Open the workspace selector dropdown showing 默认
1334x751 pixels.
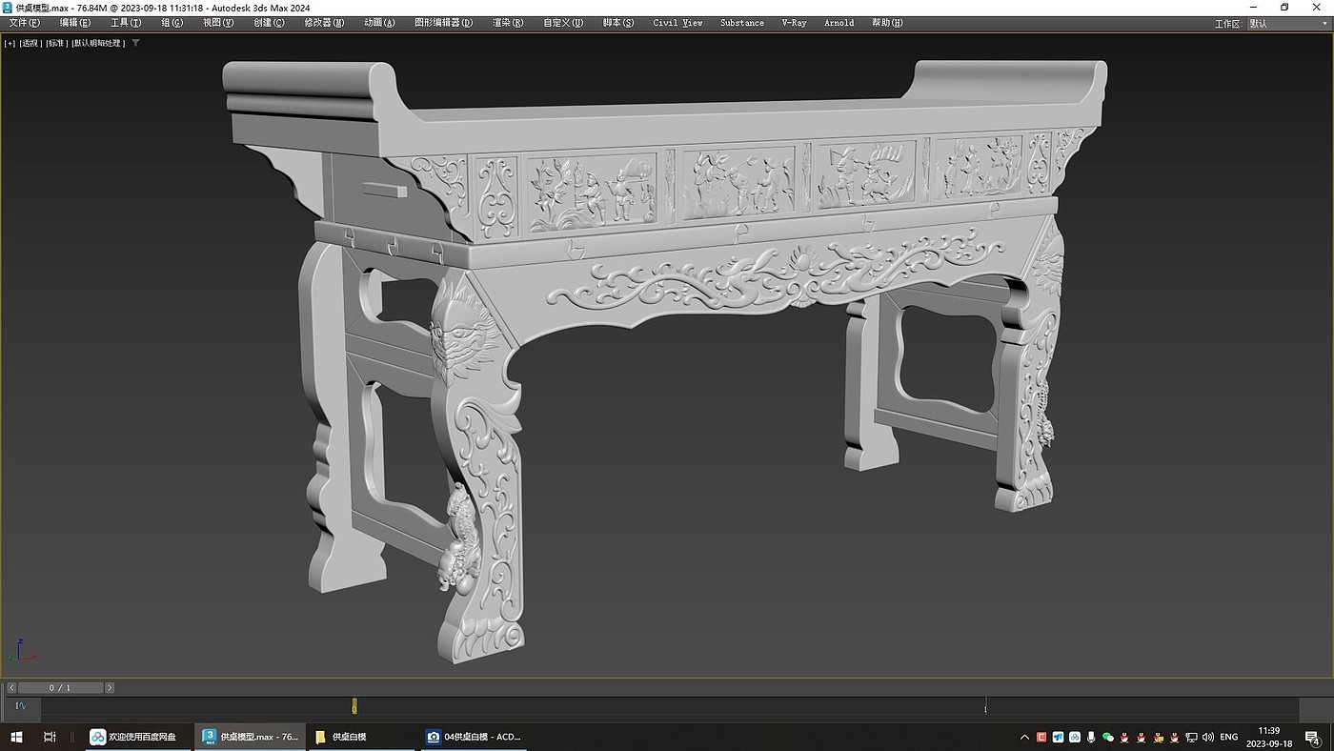pyautogui.click(x=1286, y=24)
